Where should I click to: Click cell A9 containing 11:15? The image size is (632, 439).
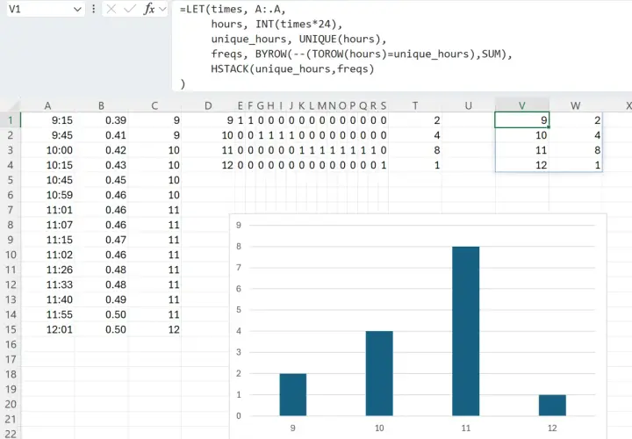pos(47,240)
